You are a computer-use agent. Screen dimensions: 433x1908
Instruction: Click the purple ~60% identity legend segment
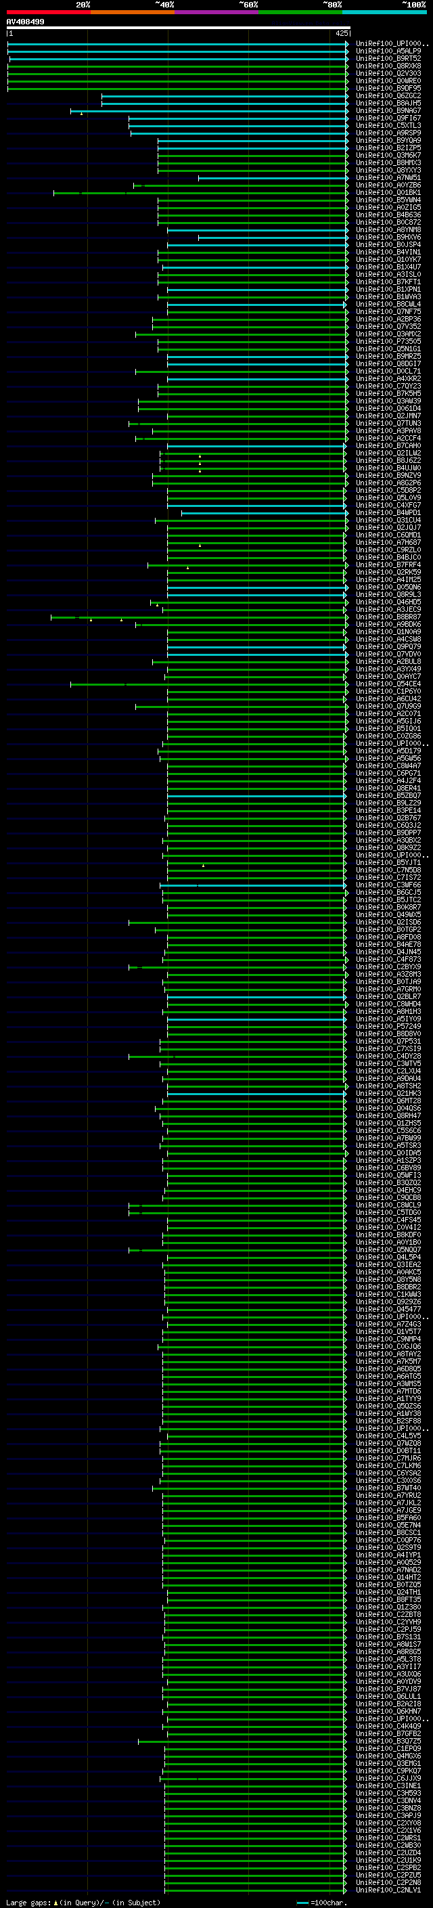(x=216, y=12)
